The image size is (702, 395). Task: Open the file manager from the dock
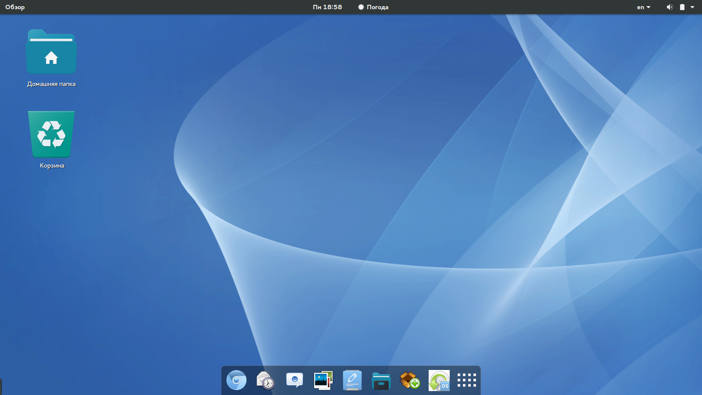pos(381,381)
